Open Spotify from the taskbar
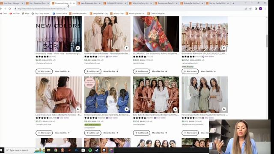 (90, 150)
